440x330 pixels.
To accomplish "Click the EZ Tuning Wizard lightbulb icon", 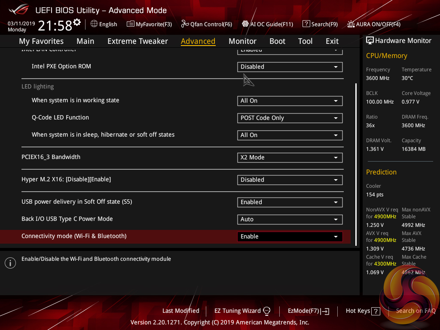I will tap(266, 311).
